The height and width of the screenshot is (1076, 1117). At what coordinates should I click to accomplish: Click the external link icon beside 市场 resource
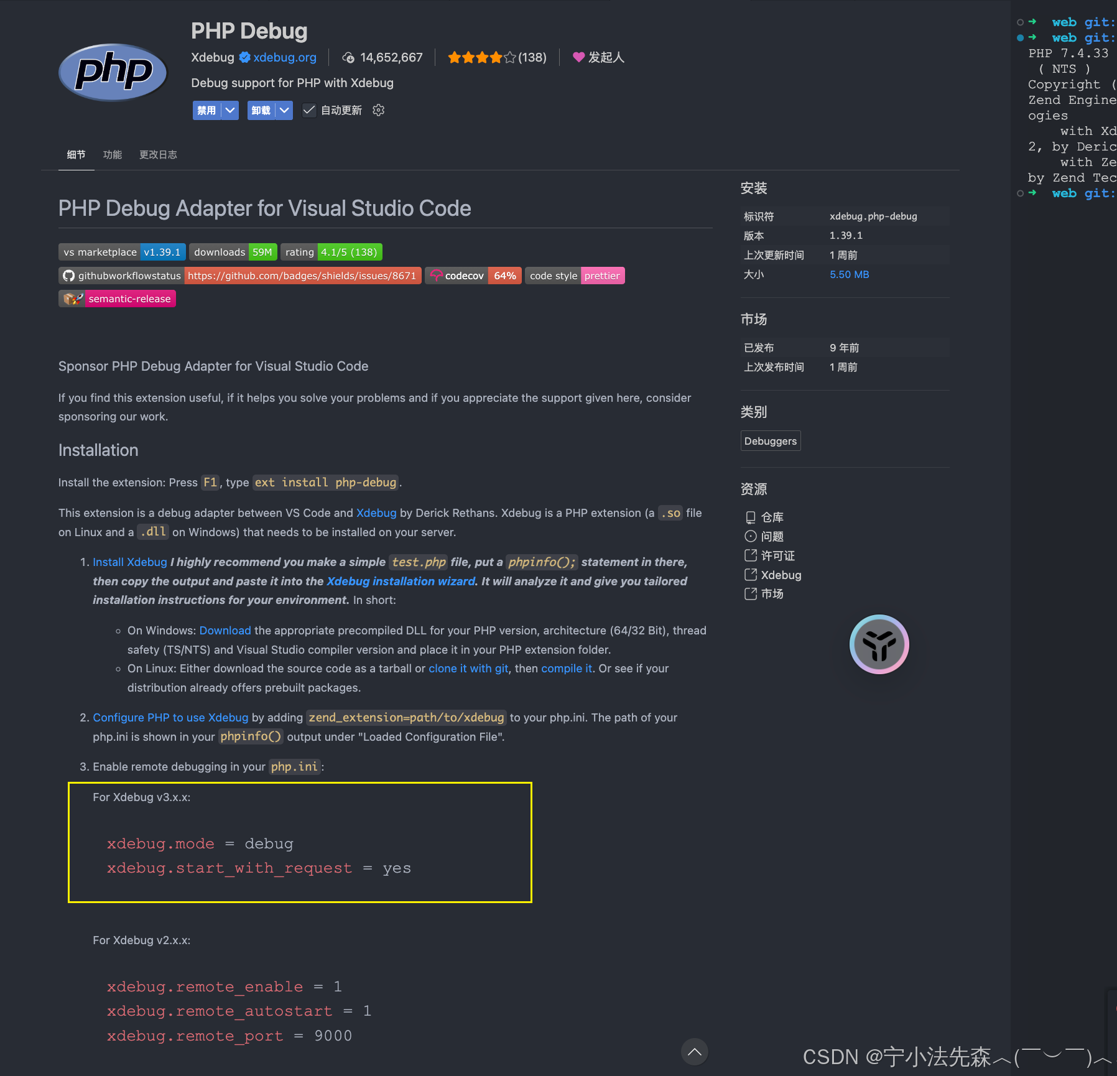click(x=751, y=594)
